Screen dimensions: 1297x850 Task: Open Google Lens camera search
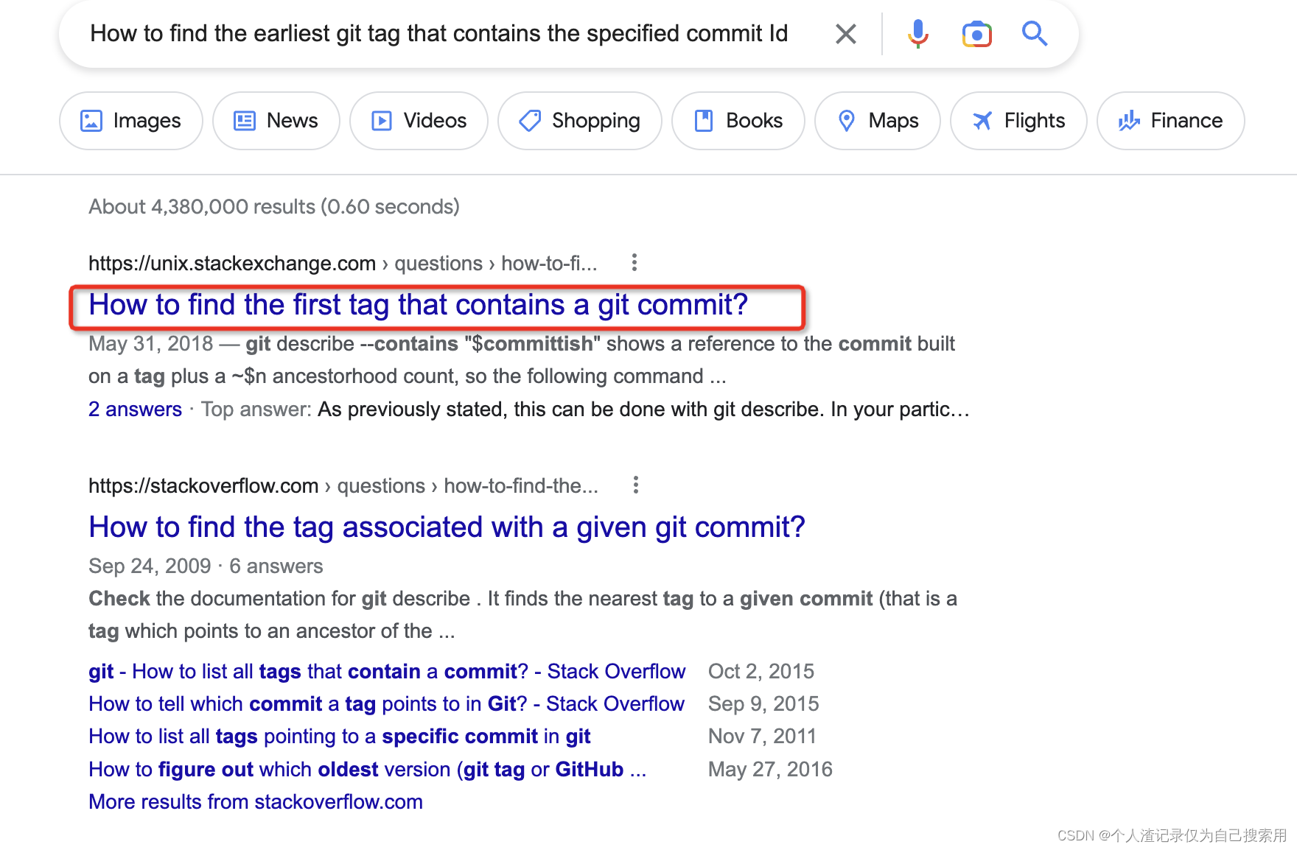click(976, 34)
